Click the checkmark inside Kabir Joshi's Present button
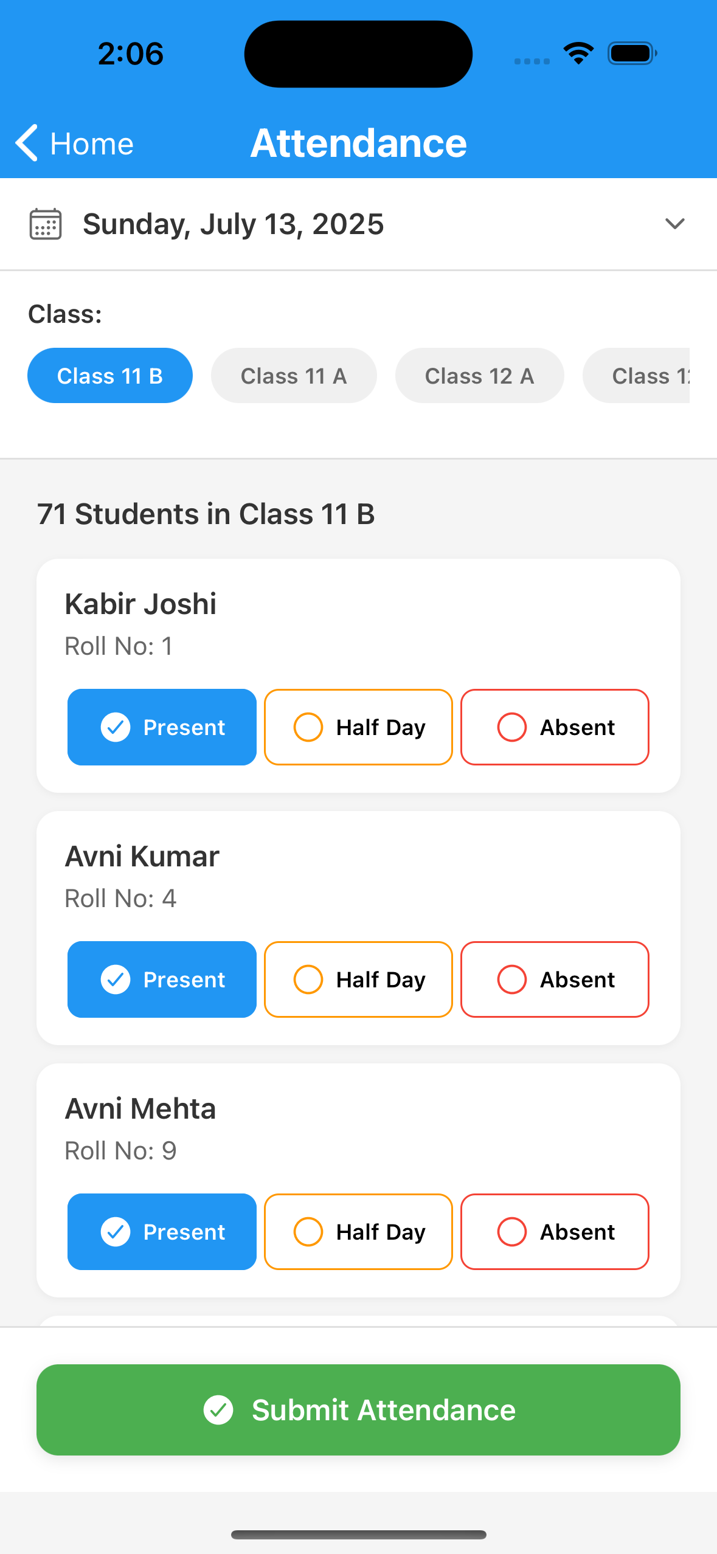 pos(116,727)
